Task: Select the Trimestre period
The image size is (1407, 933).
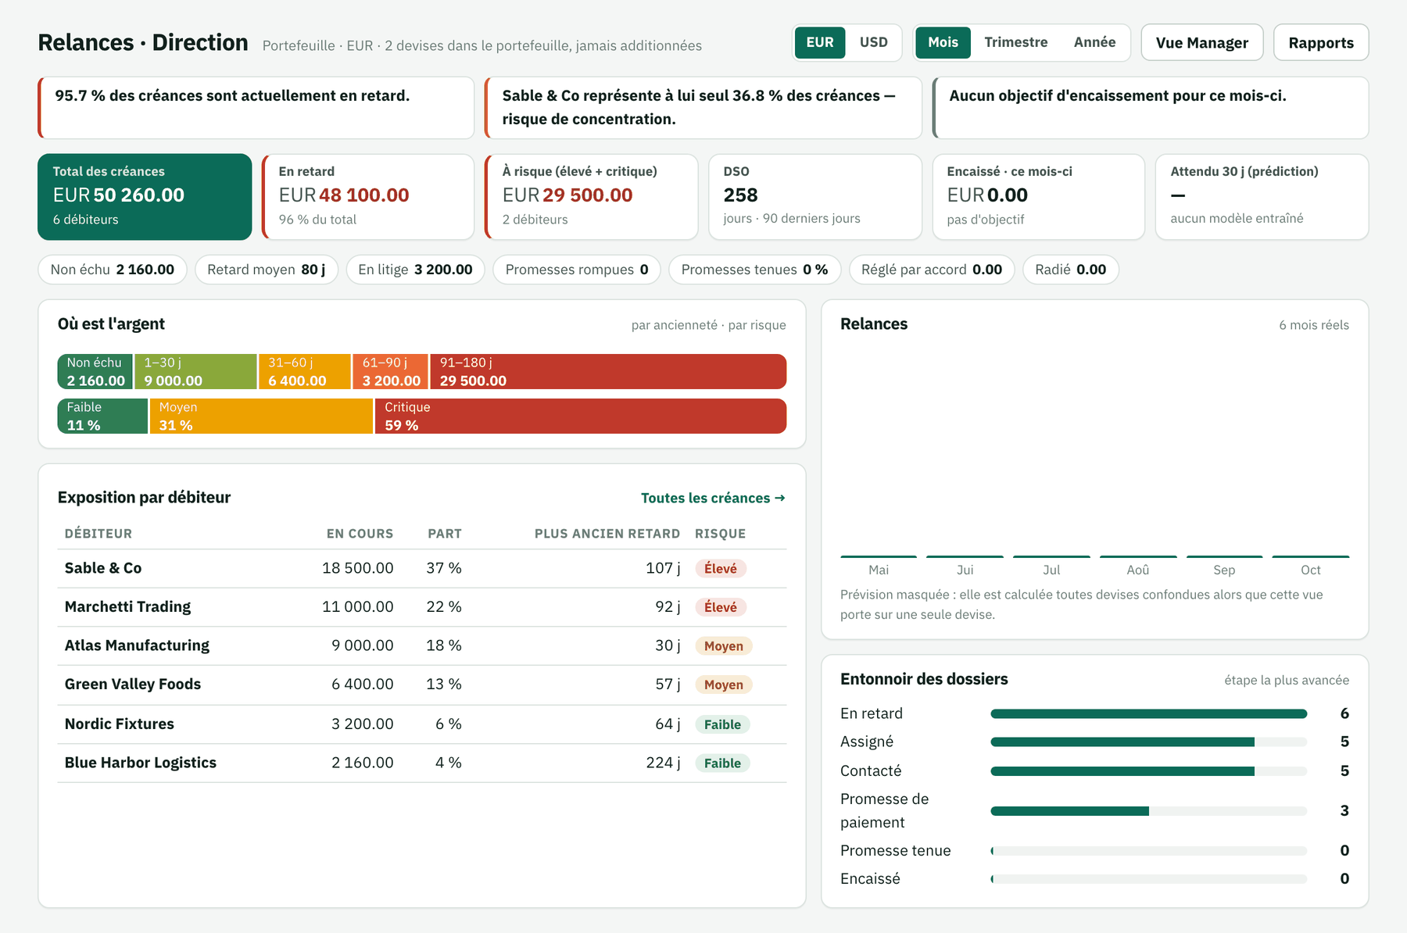Action: [1015, 42]
